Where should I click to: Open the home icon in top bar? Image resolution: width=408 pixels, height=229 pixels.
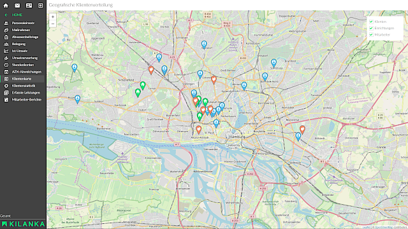click(x=6, y=5)
